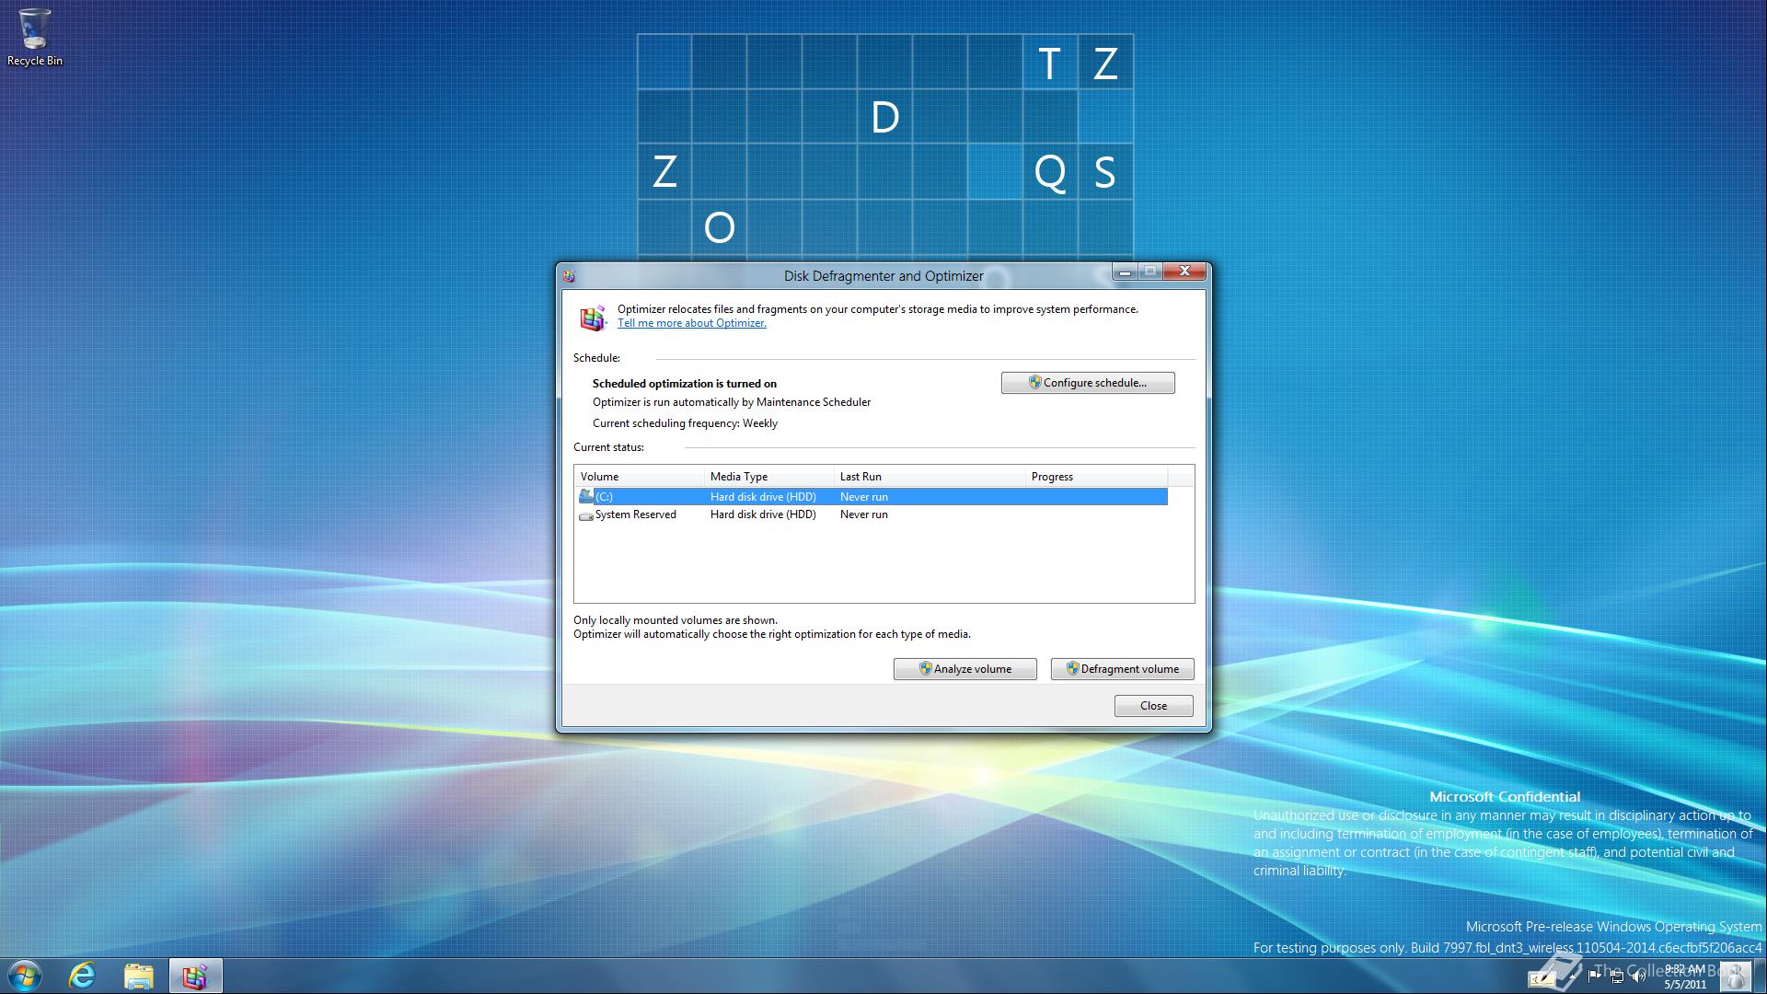This screenshot has height=994, width=1767.
Task: Open Windows Explorer from the taskbar
Action: [x=138, y=976]
